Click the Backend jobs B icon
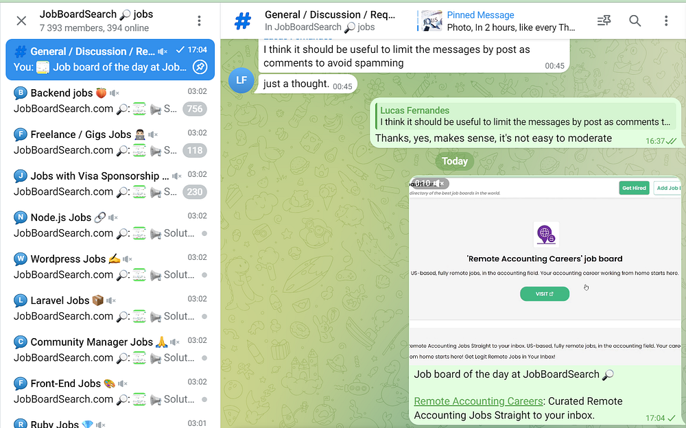 (20, 93)
